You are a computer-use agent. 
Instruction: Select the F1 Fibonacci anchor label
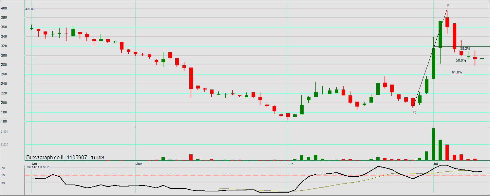pos(449,6)
